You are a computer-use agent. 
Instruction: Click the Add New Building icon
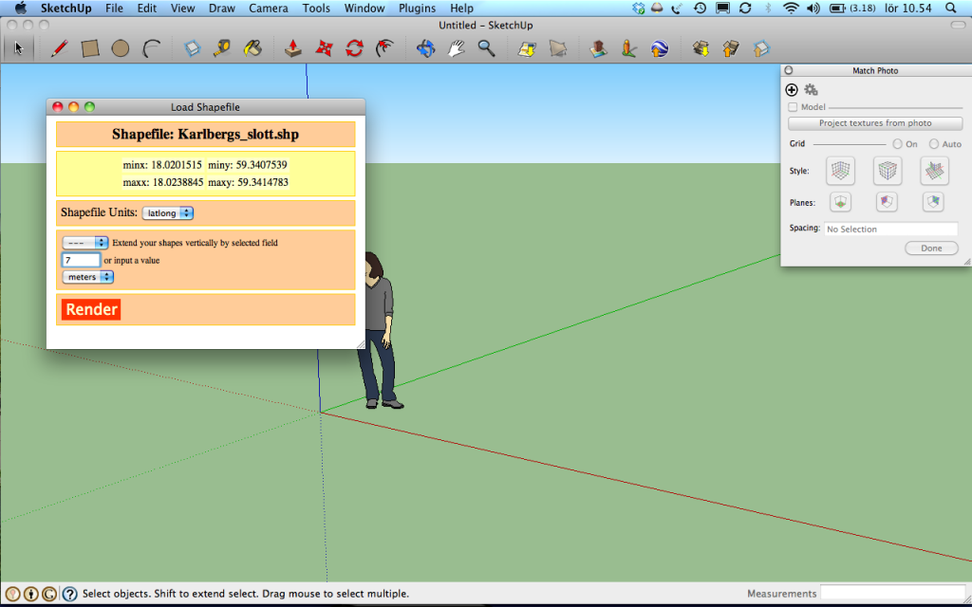(598, 48)
